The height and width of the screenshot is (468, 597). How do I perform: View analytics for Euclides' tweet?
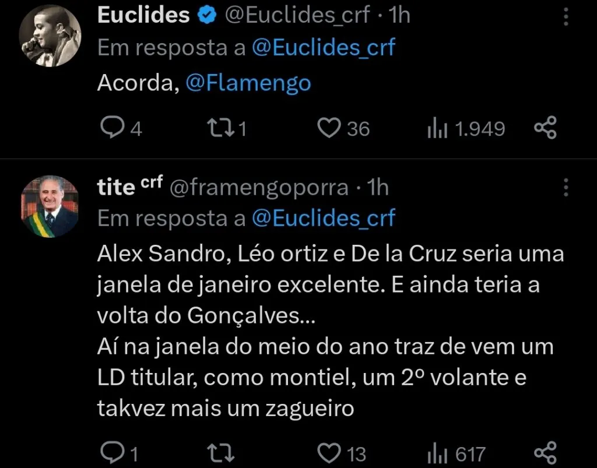(x=437, y=128)
